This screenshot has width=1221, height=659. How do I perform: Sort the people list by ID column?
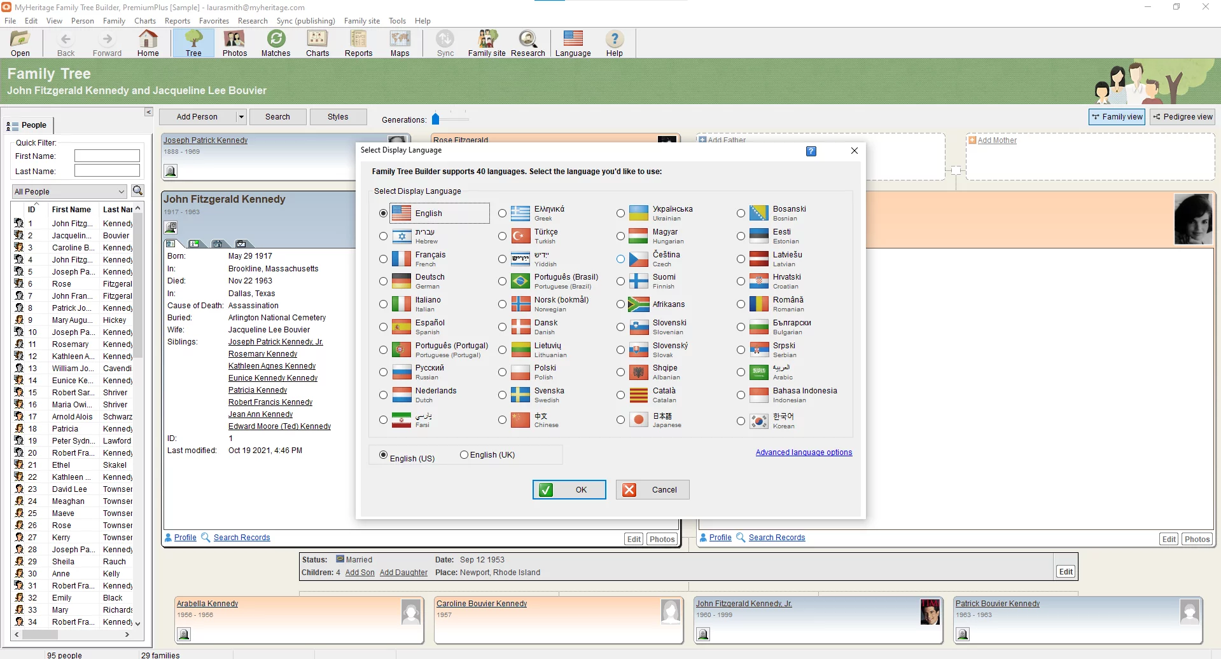click(31, 209)
